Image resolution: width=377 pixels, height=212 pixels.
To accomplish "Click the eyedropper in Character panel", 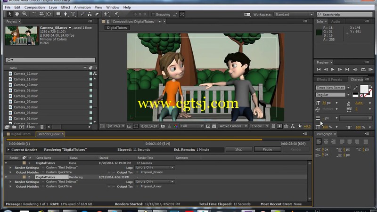I will (355, 88).
